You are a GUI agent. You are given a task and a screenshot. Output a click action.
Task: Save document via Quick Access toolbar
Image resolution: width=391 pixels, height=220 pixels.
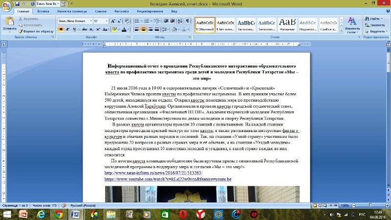[18, 3]
